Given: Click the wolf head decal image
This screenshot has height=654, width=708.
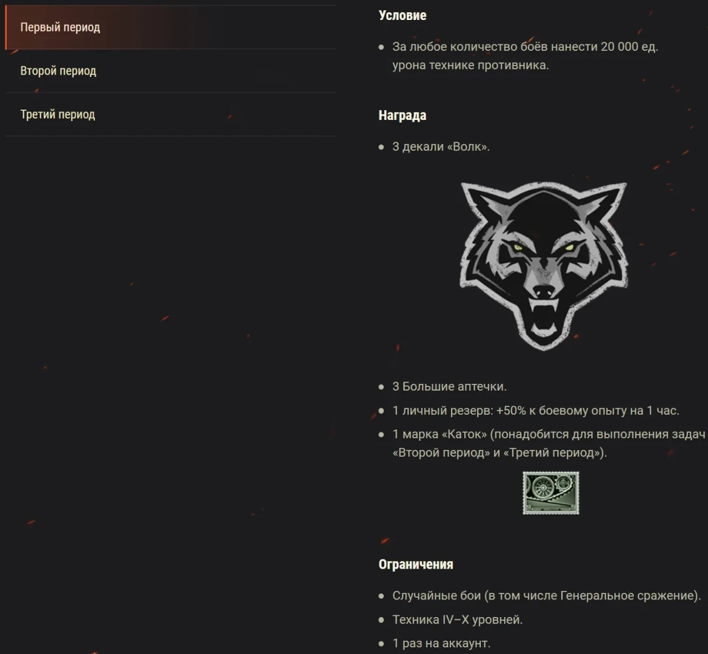Looking at the screenshot, I should click(544, 266).
